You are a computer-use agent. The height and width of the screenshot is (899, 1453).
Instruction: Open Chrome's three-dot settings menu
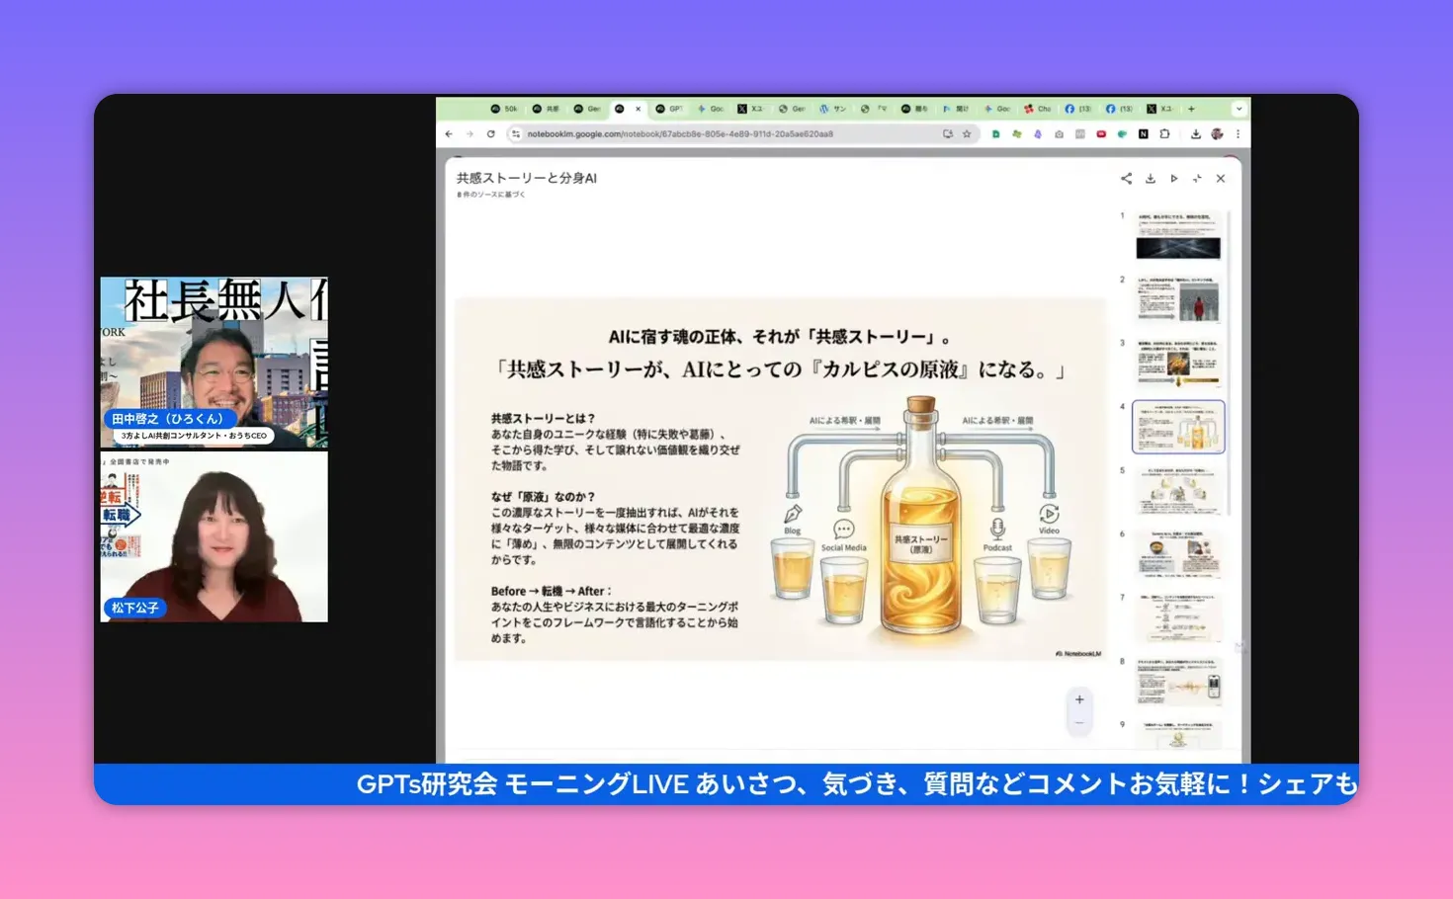click(1239, 134)
